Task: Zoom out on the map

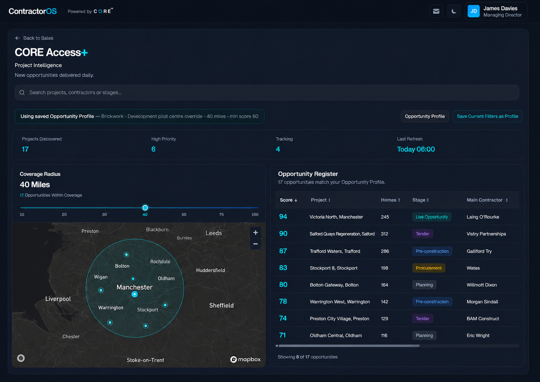Action: (x=255, y=244)
